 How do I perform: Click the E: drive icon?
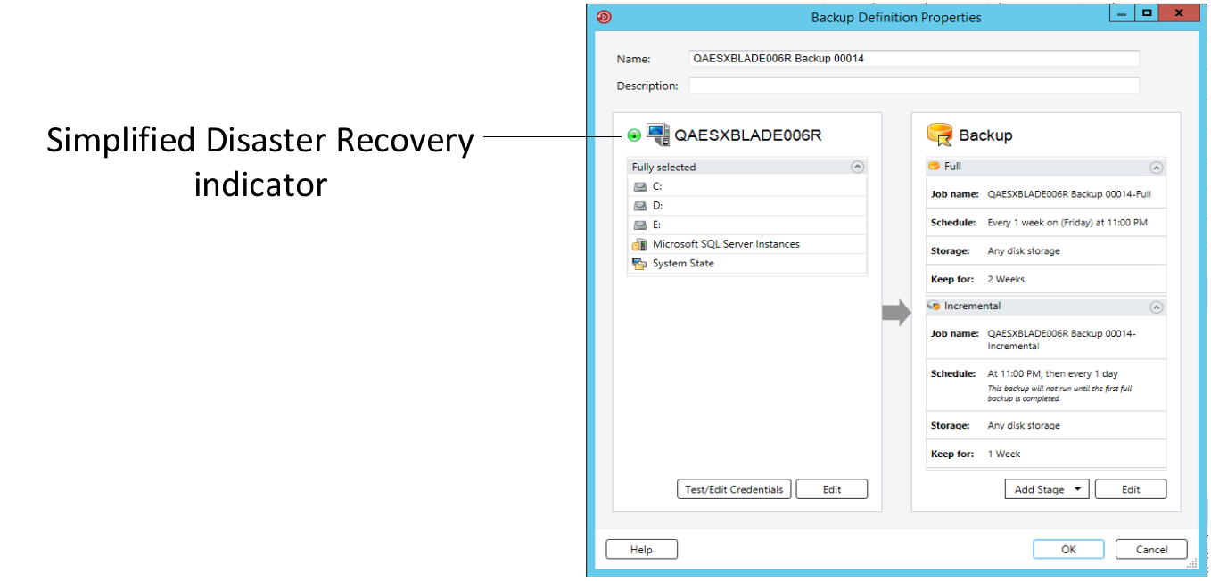(639, 225)
